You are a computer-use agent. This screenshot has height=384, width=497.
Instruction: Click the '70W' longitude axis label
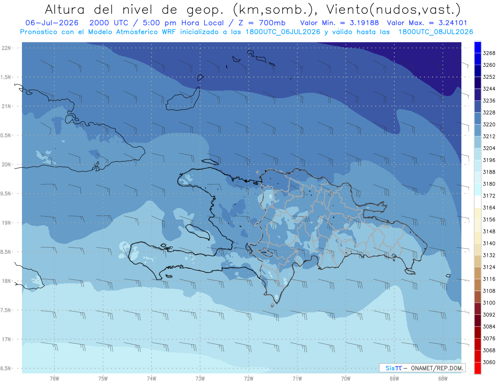tap(346, 378)
